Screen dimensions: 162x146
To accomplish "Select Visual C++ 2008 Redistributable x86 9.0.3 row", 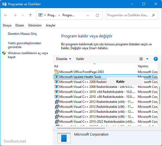I will pos(106,87).
